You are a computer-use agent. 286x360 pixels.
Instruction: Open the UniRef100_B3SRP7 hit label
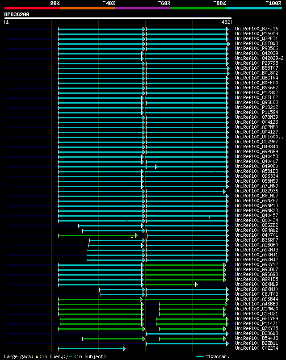(257, 240)
